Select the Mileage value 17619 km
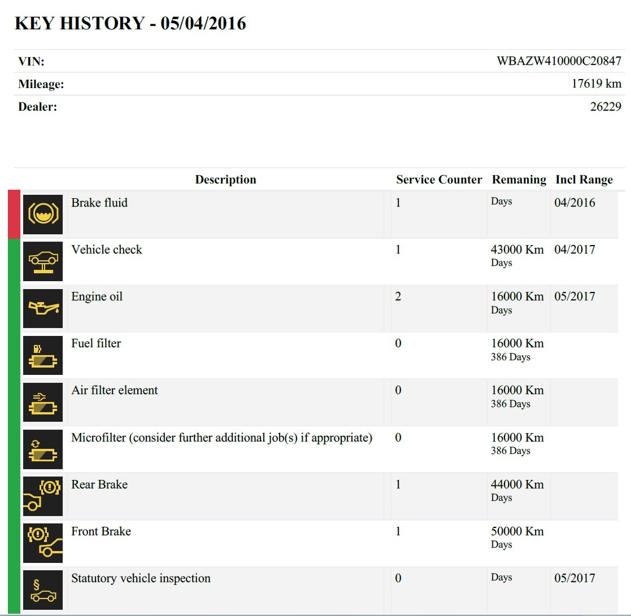This screenshot has height=616, width=631. coord(596,84)
